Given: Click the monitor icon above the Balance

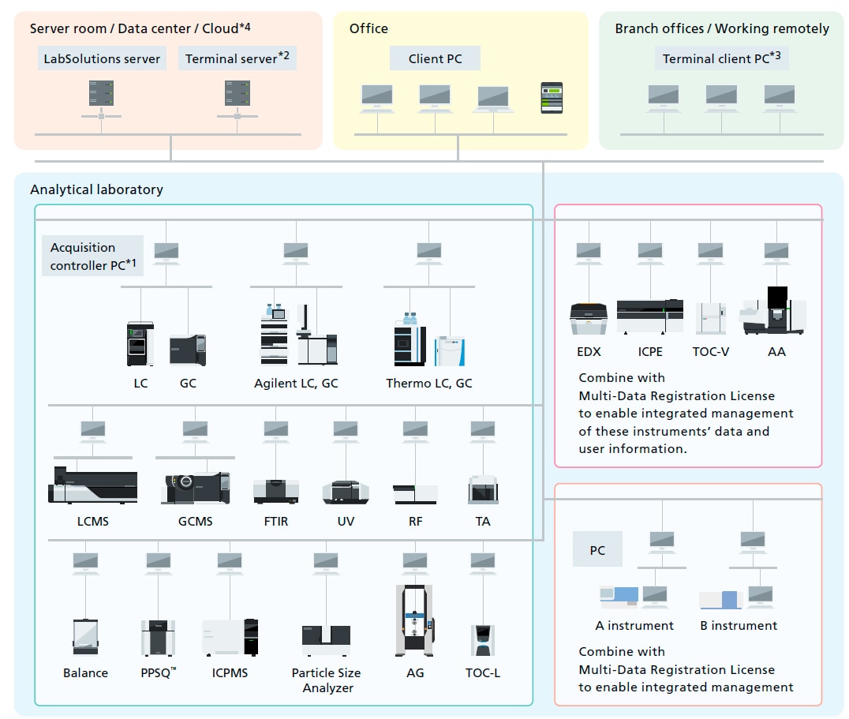Looking at the screenshot, I should point(85,563).
